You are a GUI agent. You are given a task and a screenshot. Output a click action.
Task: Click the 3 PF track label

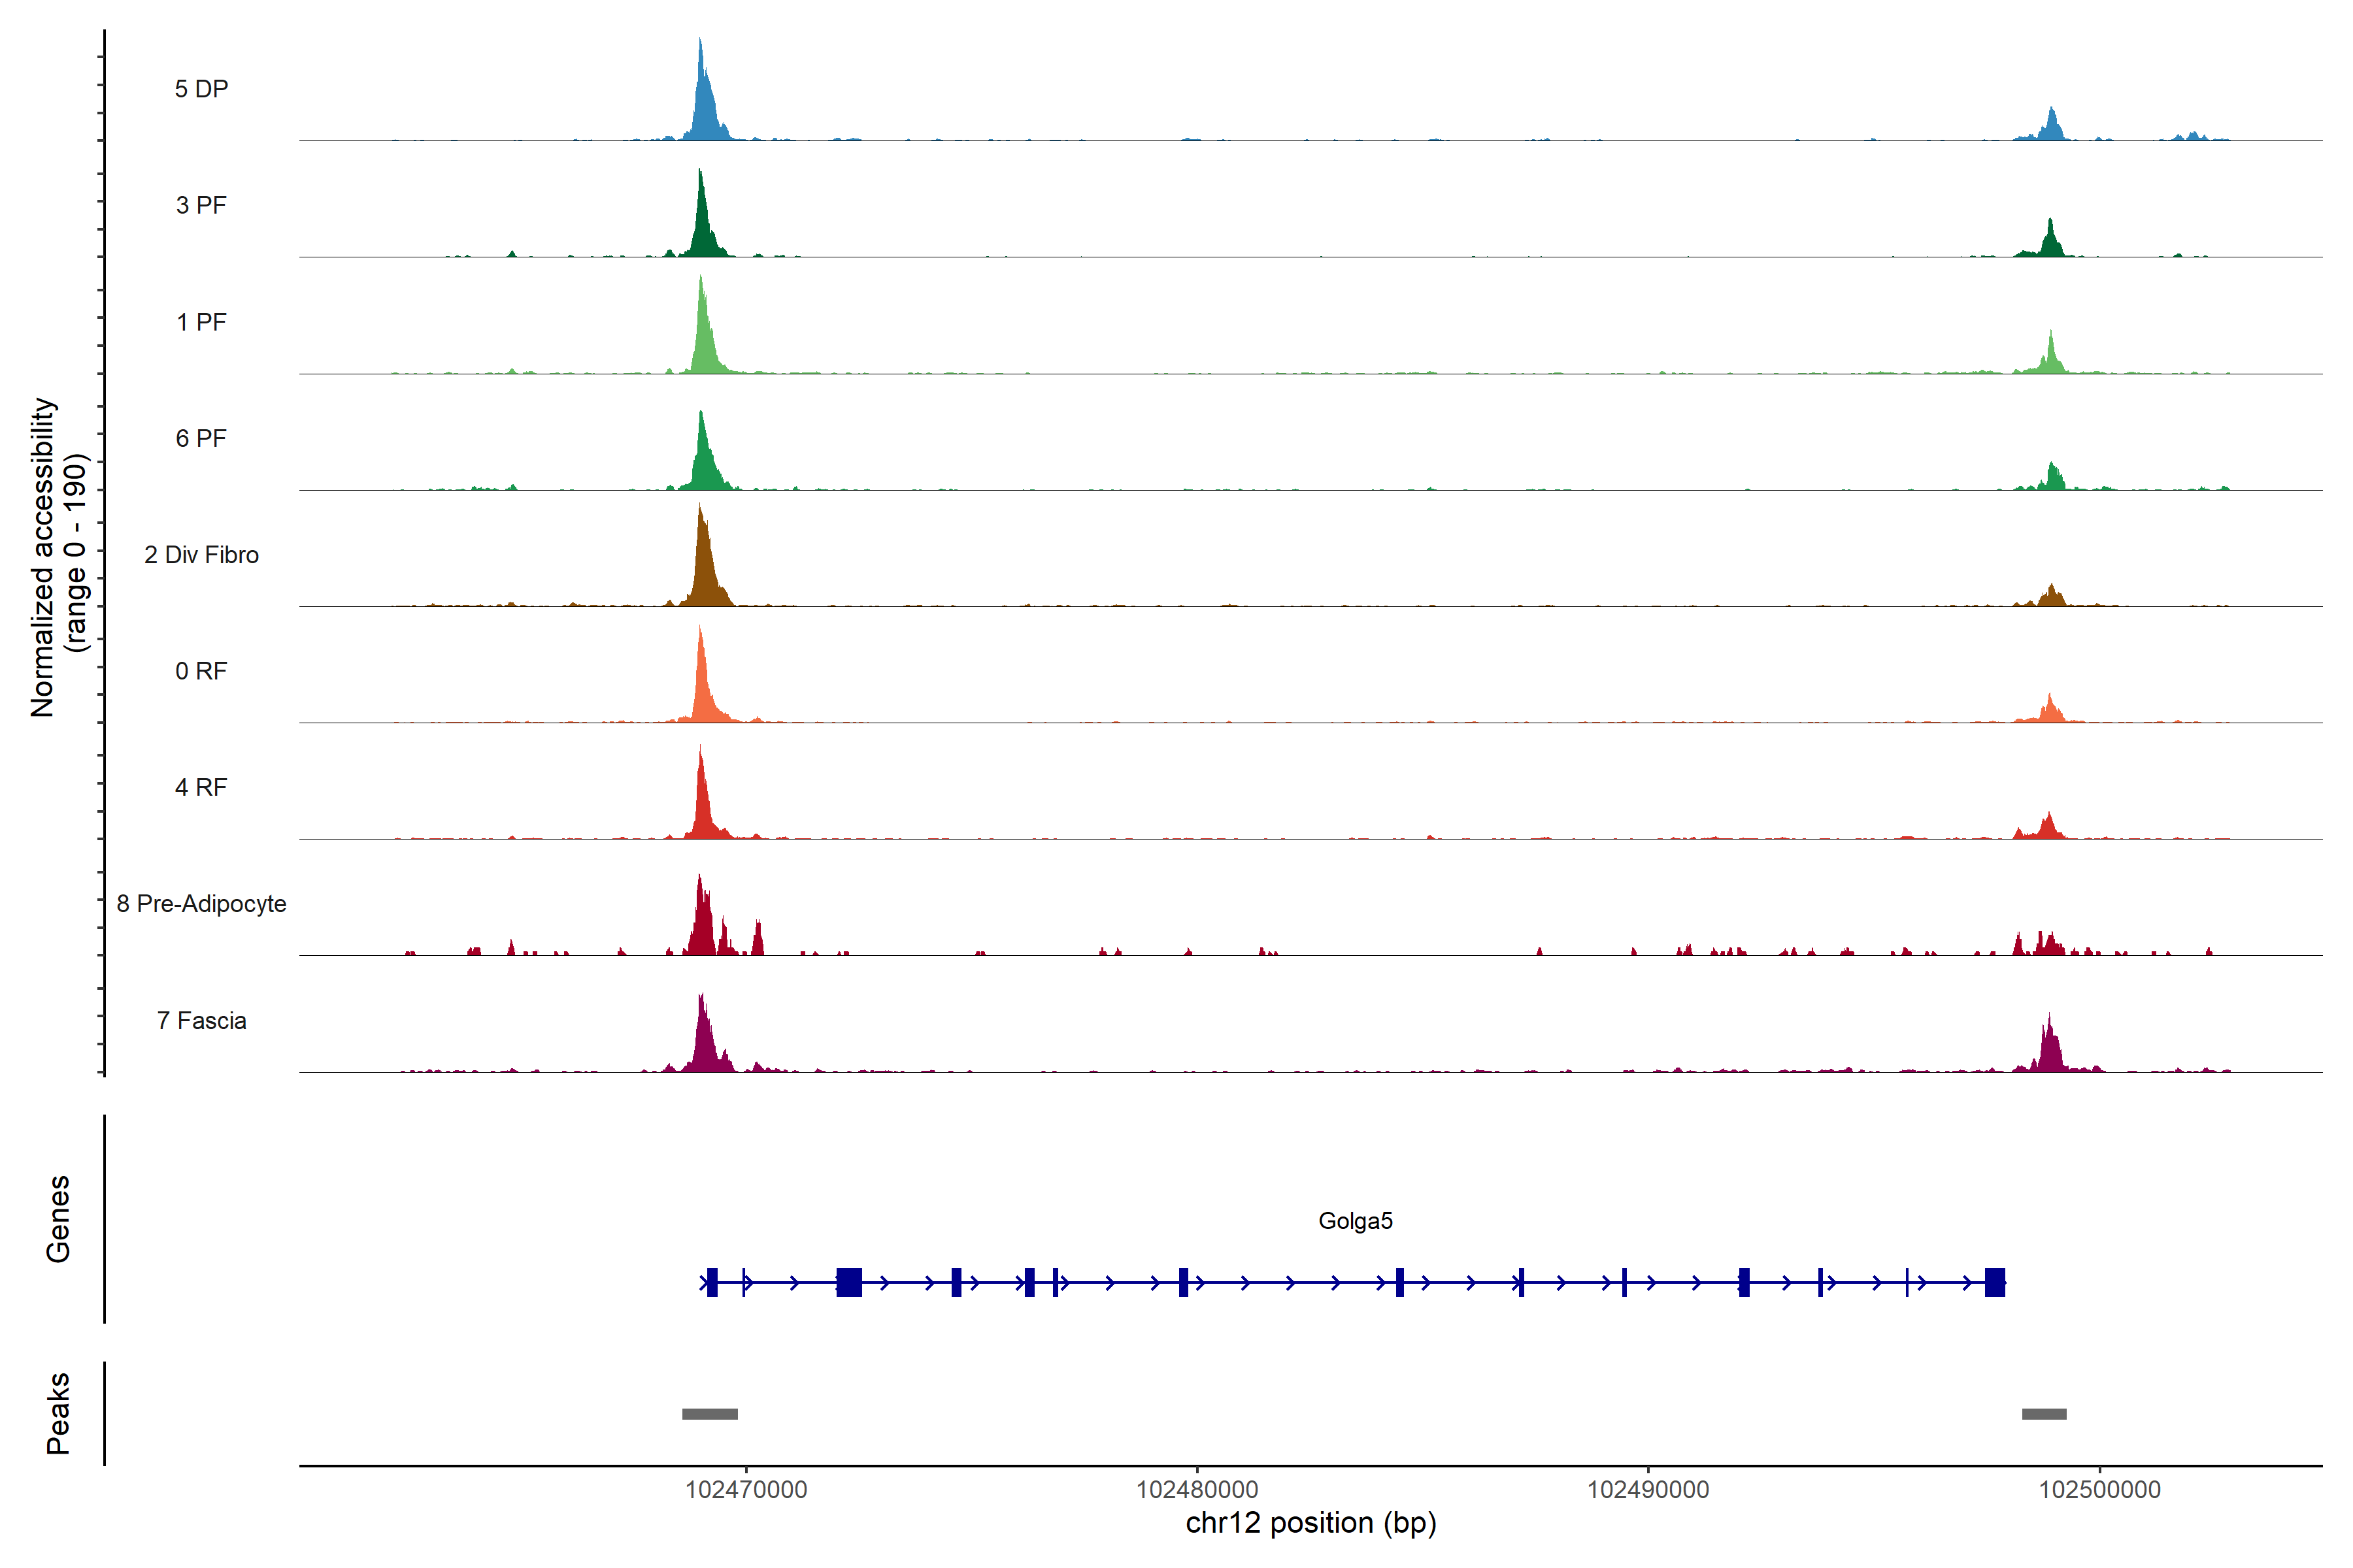click(x=201, y=205)
